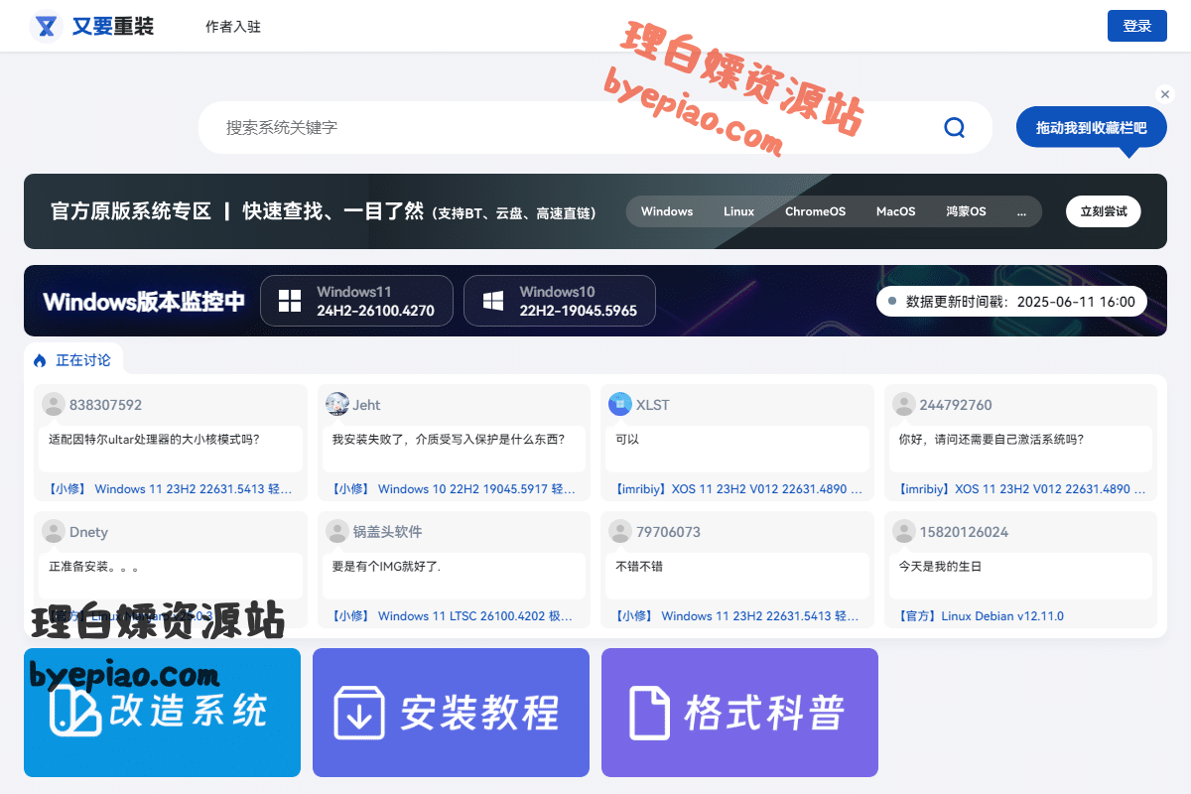The image size is (1191, 794).
Task: Select the Linux system category
Action: 738,211
